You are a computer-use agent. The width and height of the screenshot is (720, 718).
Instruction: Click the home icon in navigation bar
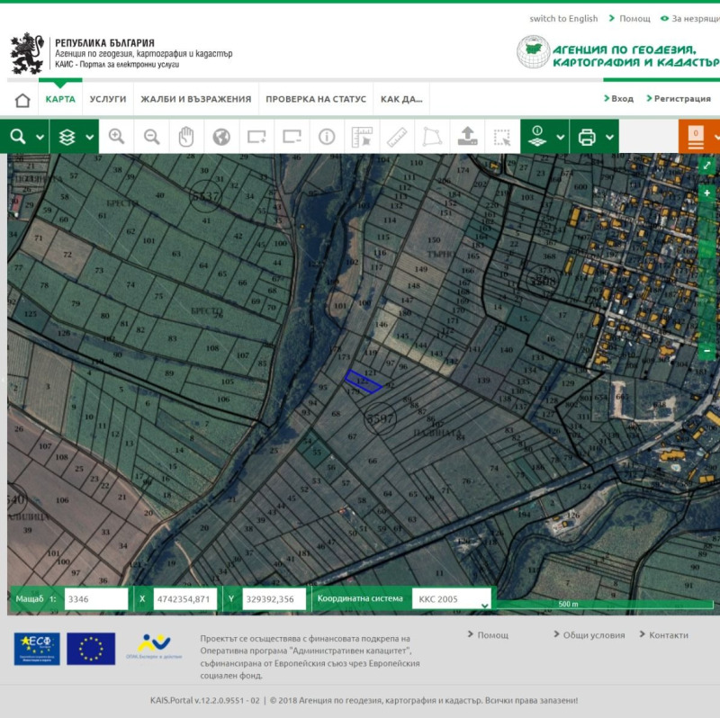coord(22,99)
